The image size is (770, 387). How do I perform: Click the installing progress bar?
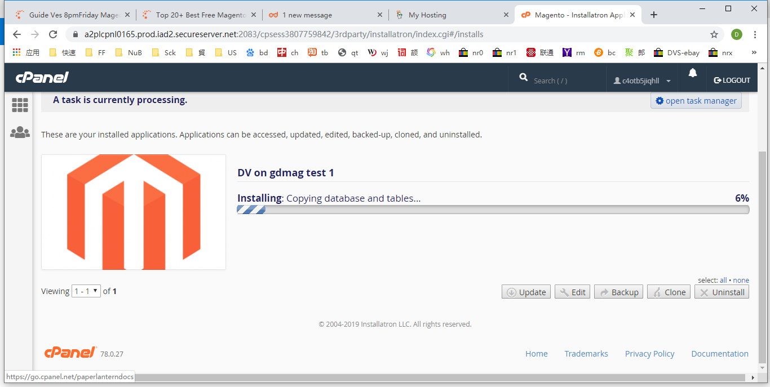(x=493, y=210)
